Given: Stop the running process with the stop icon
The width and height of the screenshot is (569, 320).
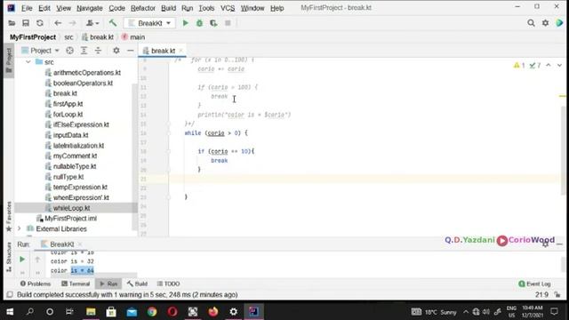Looking at the screenshot, I should [x=228, y=23].
